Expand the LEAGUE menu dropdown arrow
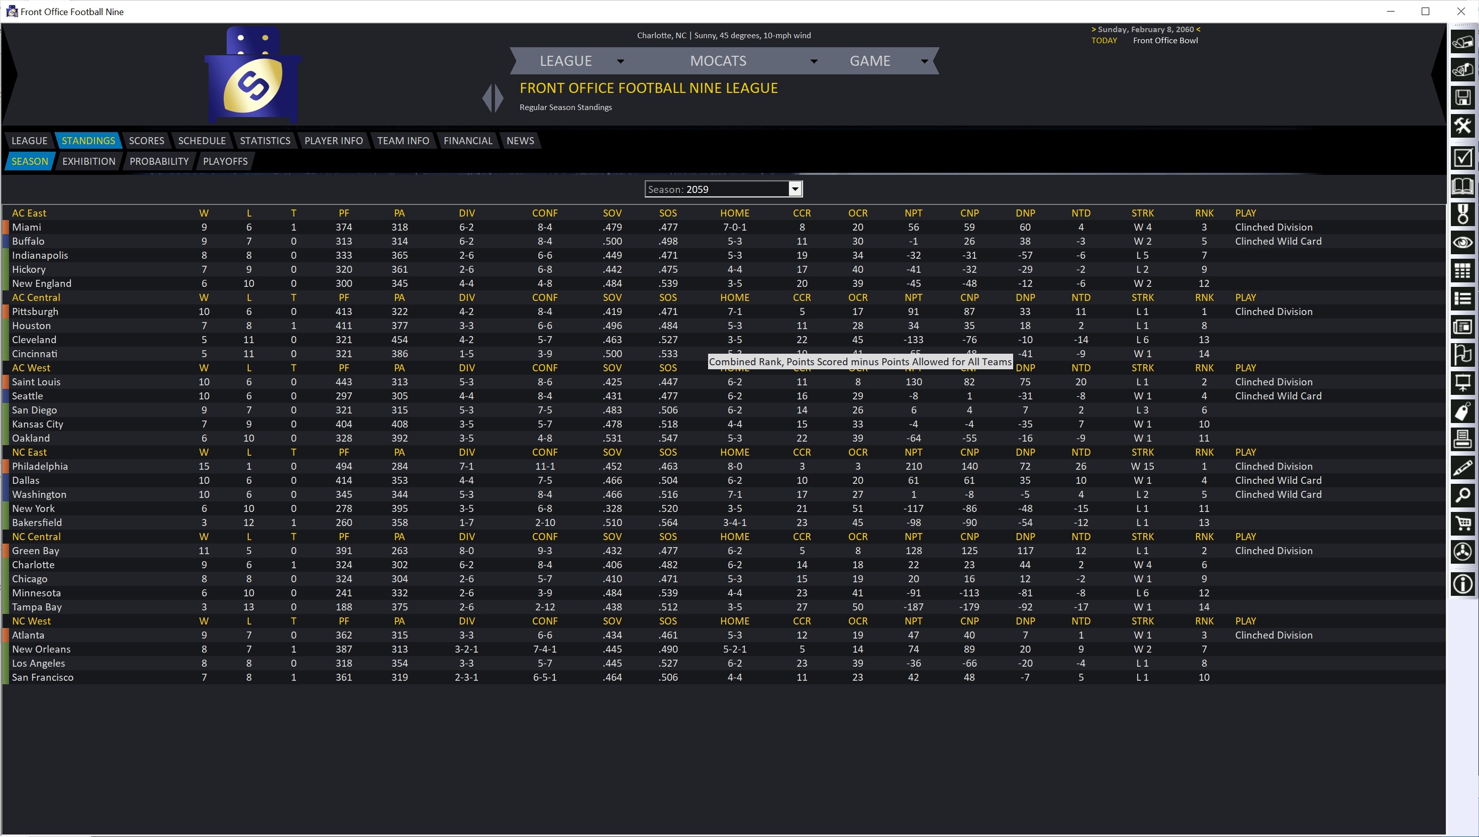 pyautogui.click(x=621, y=61)
